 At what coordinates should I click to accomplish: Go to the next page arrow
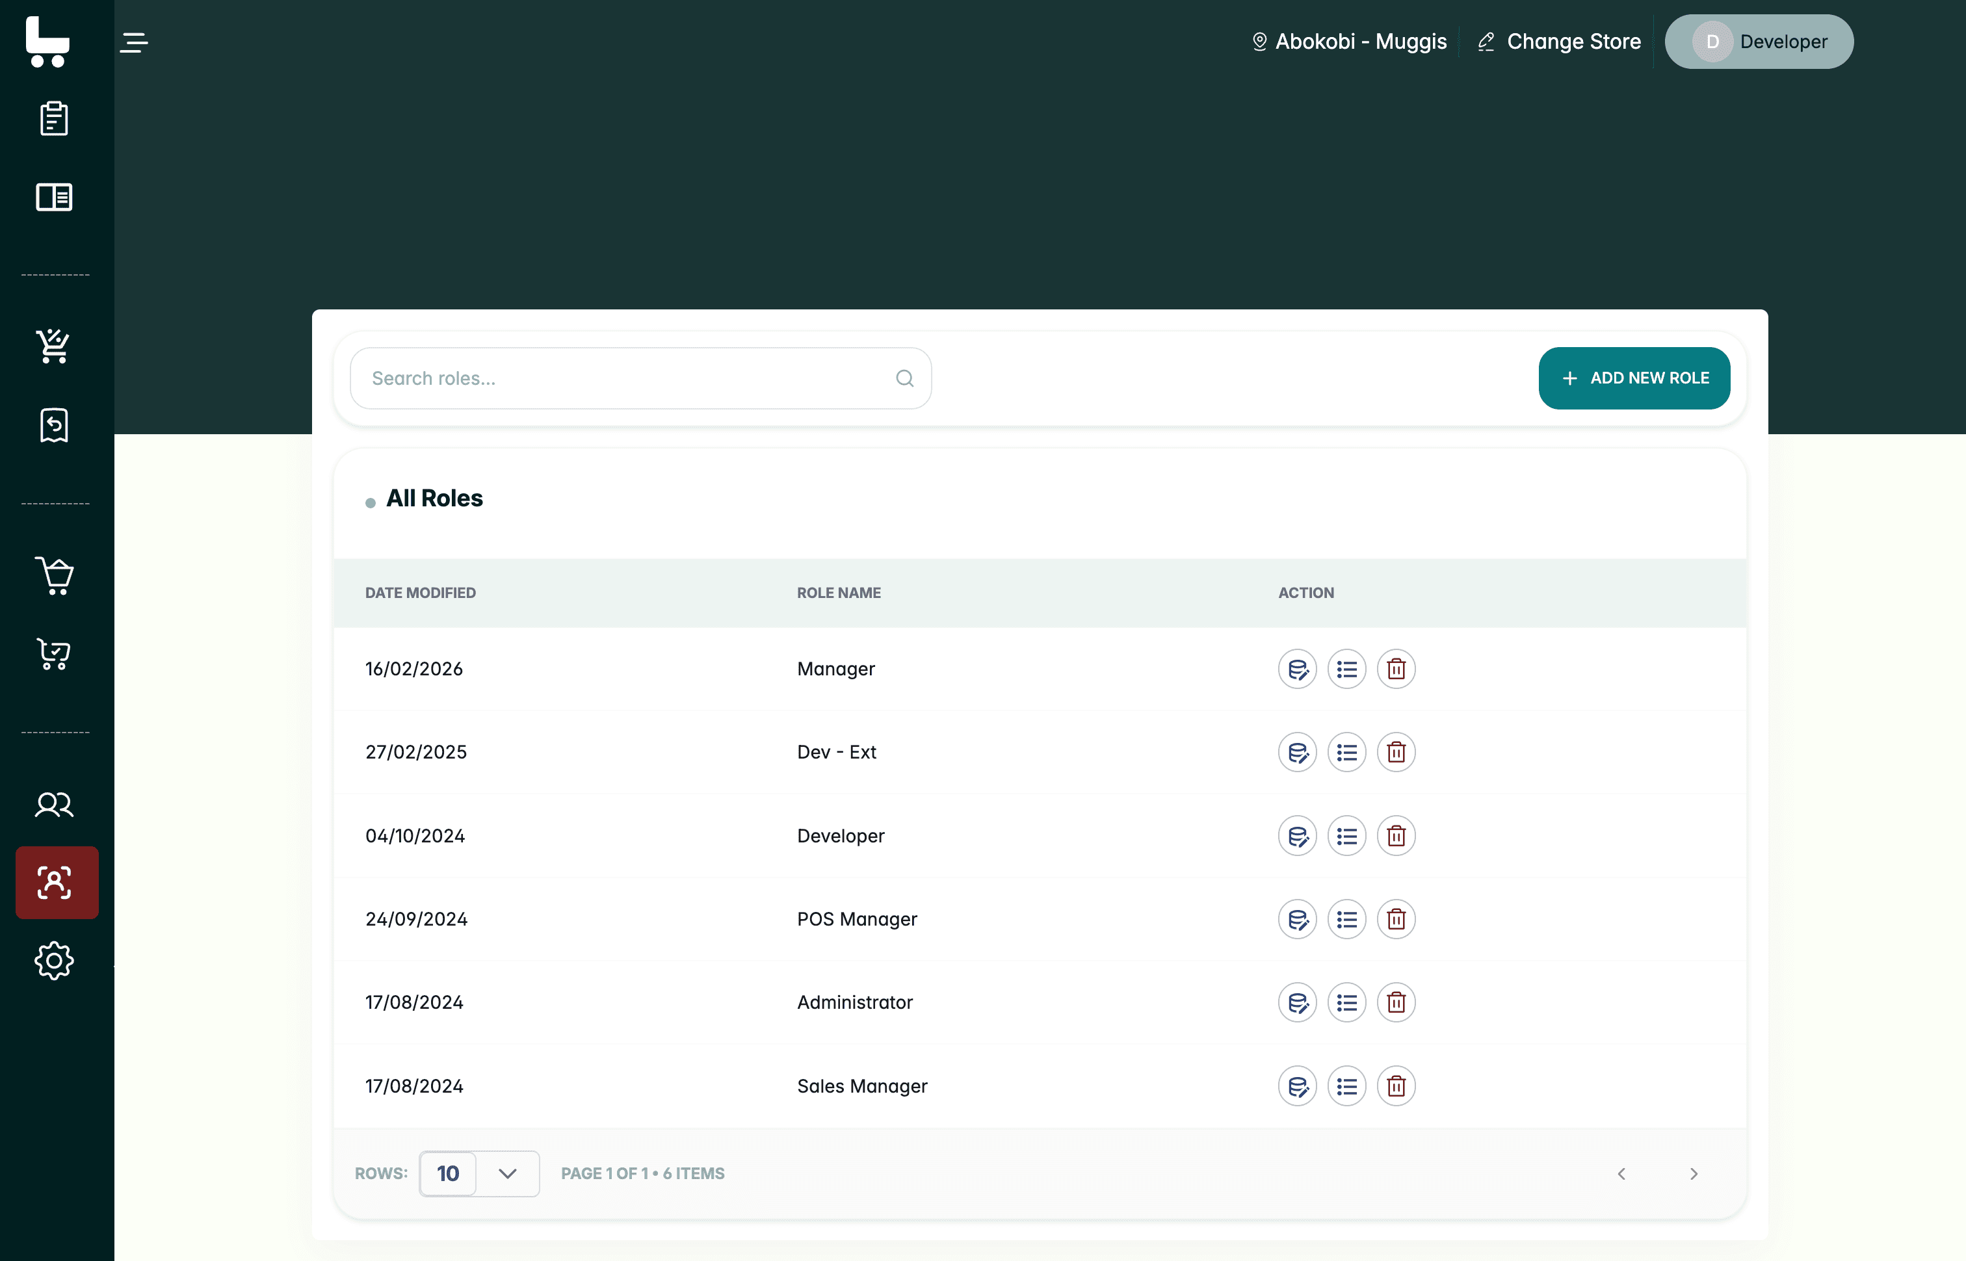[1694, 1173]
